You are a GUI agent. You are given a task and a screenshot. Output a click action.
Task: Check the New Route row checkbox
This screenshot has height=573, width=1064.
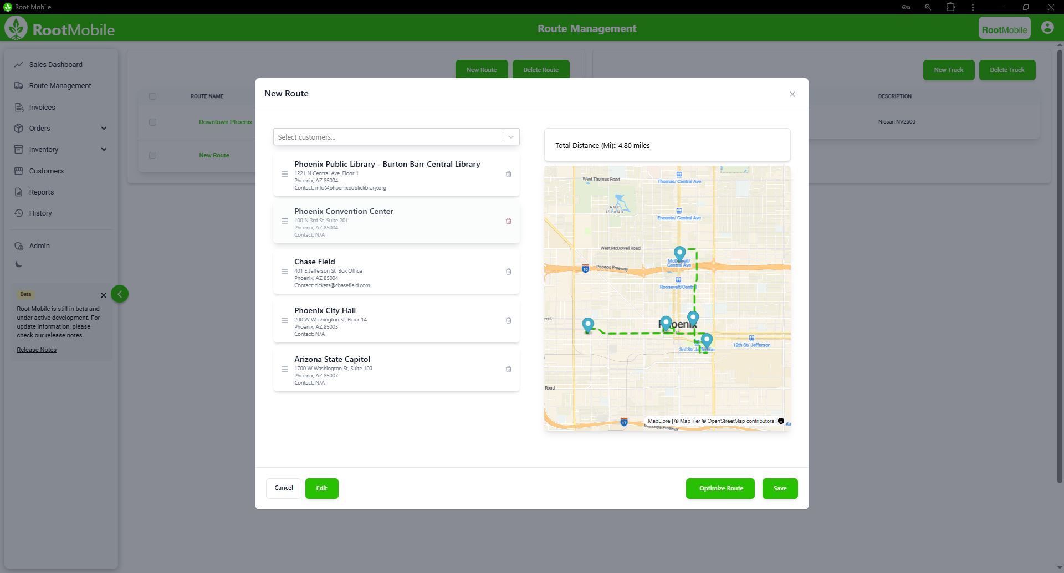pos(152,156)
